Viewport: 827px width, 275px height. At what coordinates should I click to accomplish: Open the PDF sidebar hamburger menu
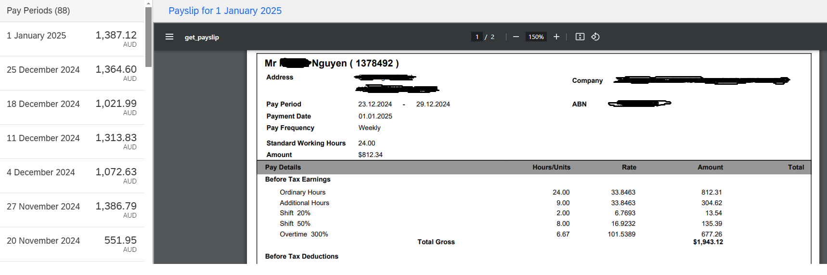(x=169, y=37)
